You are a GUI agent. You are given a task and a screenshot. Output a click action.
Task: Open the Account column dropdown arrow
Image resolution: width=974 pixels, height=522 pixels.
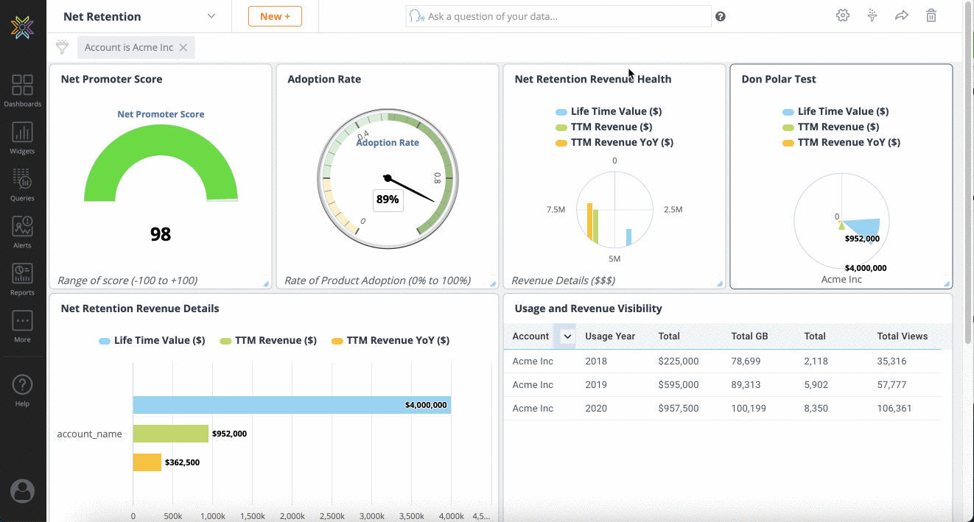click(x=567, y=336)
